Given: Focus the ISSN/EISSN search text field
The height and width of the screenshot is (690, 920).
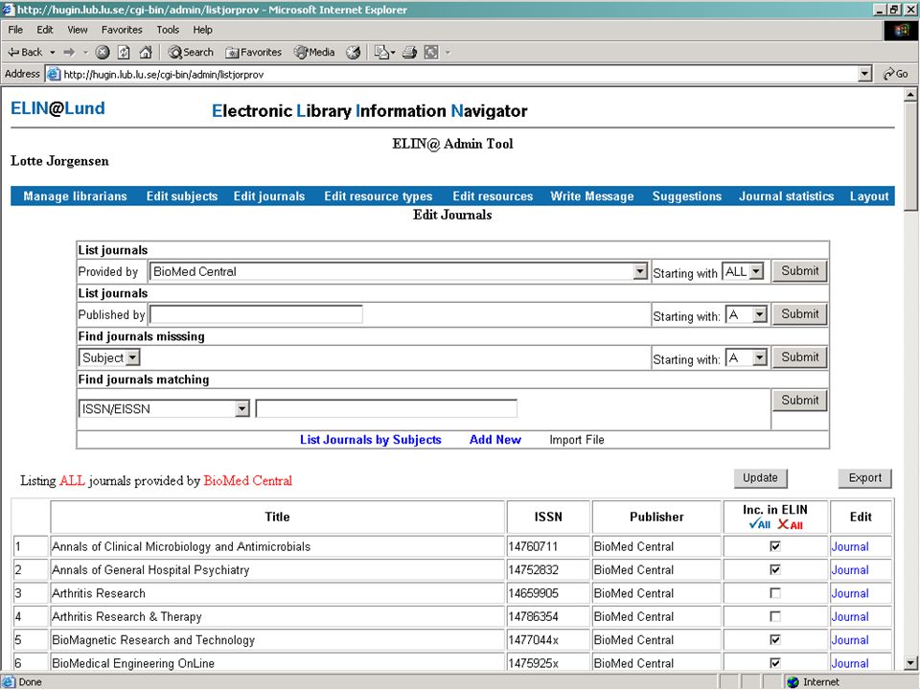Looking at the screenshot, I should click(386, 408).
